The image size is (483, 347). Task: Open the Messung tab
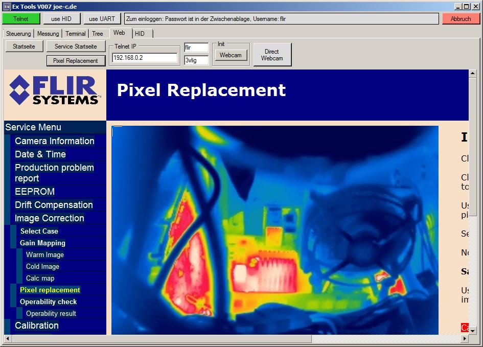point(48,34)
